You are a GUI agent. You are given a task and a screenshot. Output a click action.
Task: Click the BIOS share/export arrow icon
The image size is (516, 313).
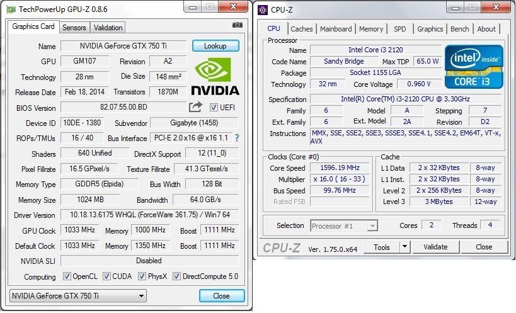[195, 107]
